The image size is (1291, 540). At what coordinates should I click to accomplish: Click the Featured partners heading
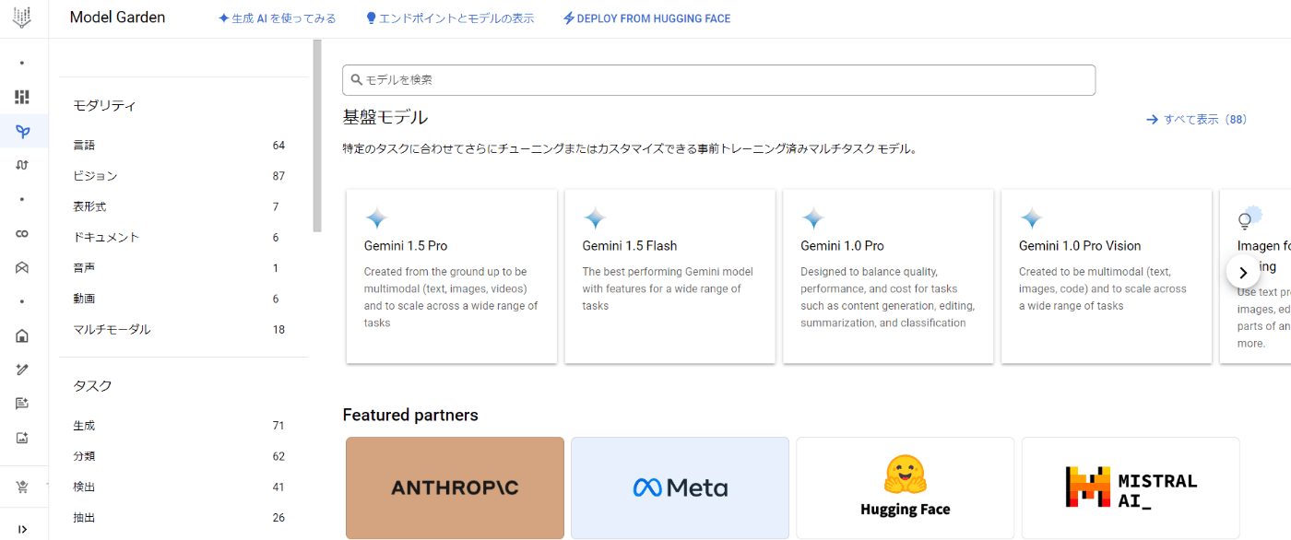pos(410,415)
